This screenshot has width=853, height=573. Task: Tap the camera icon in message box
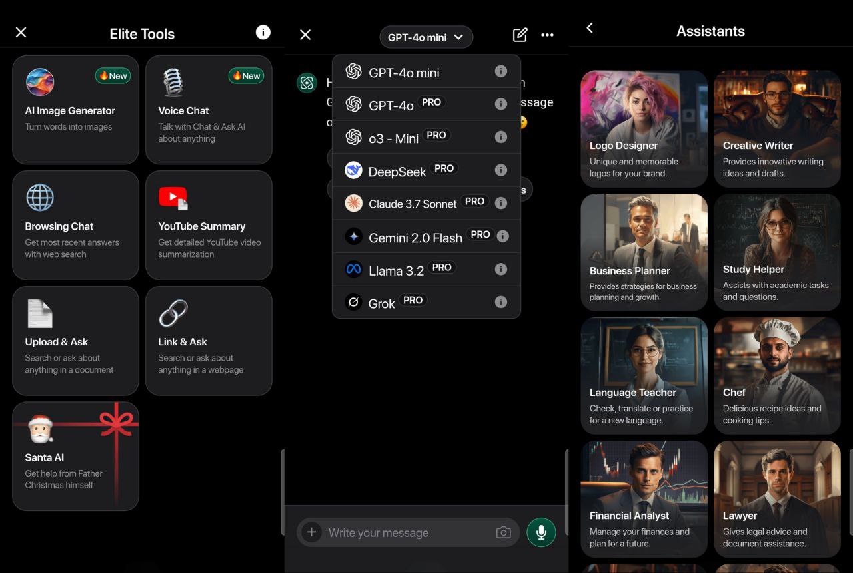tap(504, 532)
